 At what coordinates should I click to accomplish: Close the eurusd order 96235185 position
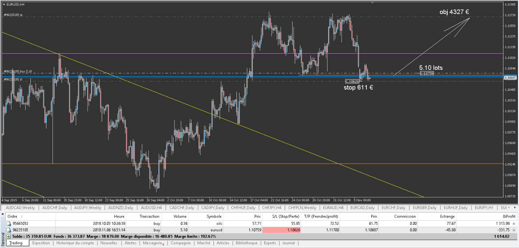pyautogui.click(x=514, y=230)
